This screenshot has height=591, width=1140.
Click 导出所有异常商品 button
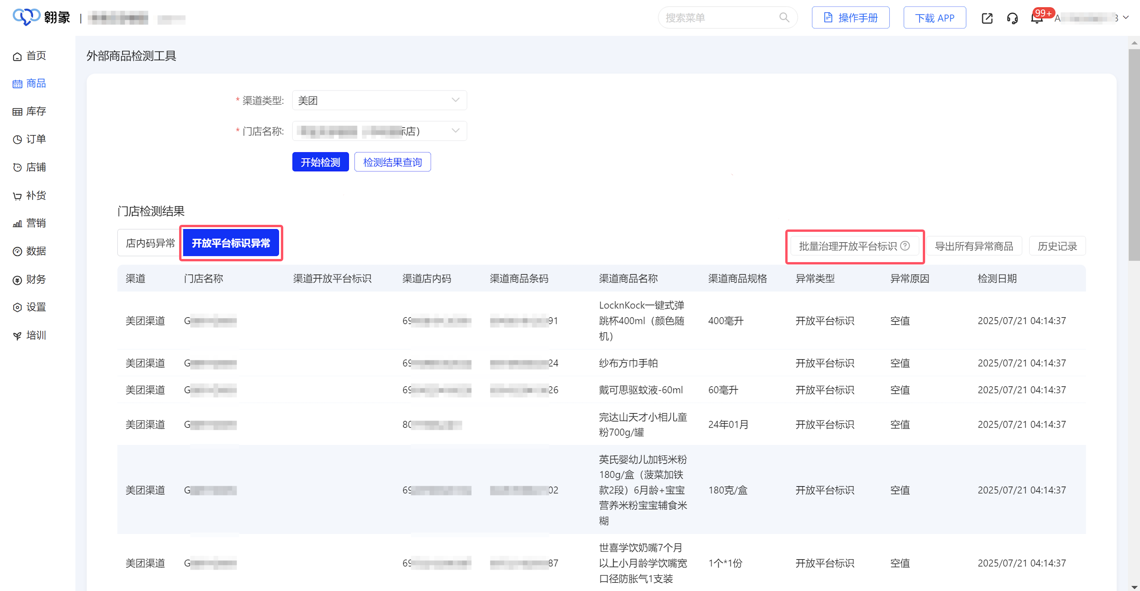[974, 246]
